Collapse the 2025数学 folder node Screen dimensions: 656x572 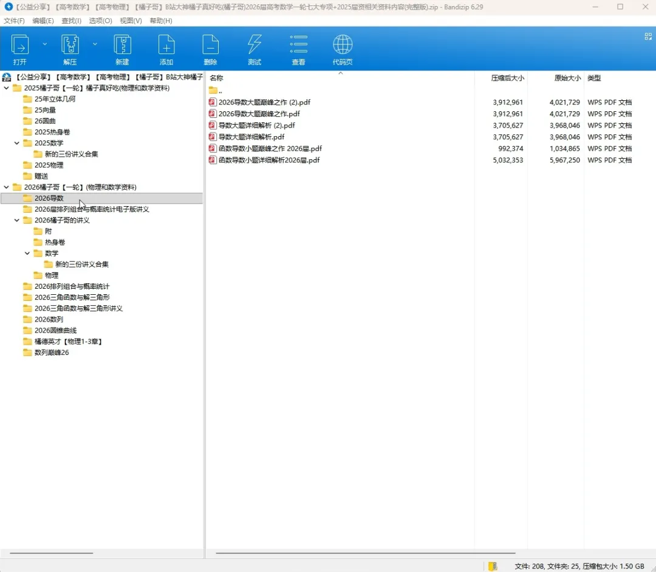[x=17, y=143]
